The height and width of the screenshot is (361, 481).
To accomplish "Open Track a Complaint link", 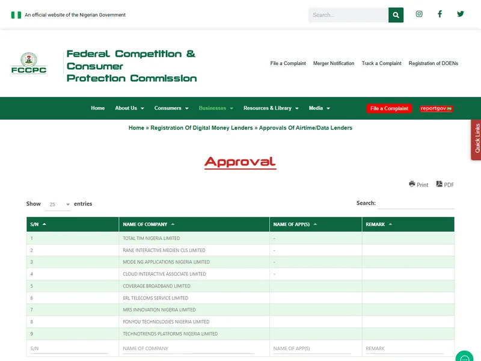I will point(381,63).
